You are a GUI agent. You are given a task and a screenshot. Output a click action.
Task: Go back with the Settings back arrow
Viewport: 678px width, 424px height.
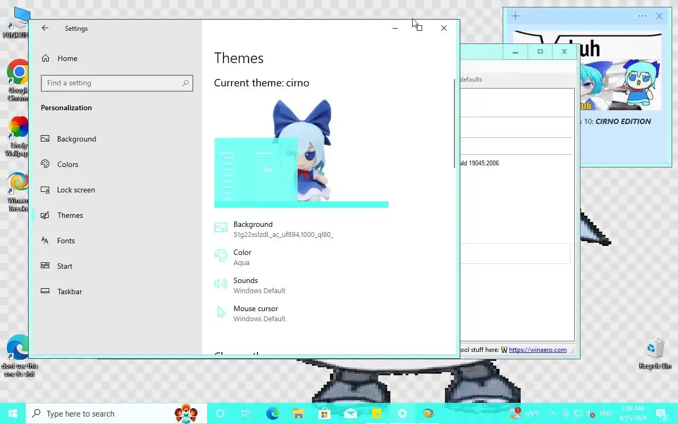pyautogui.click(x=45, y=29)
